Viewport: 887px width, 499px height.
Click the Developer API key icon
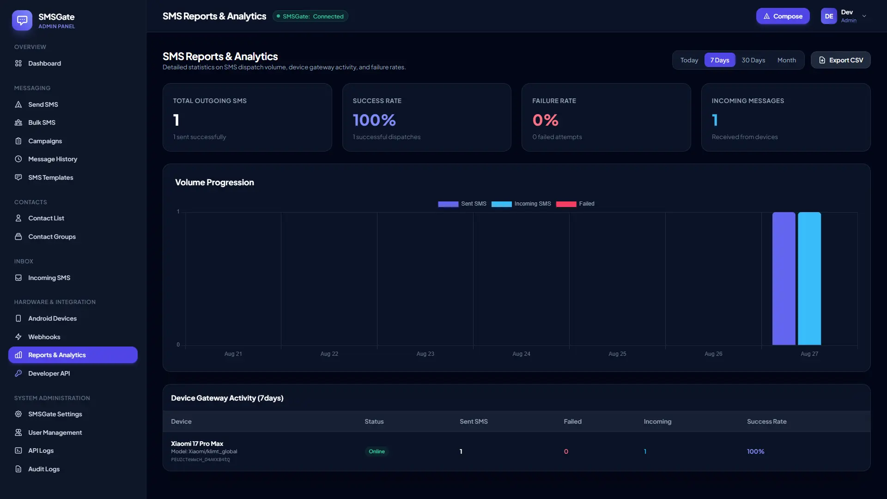tap(18, 373)
